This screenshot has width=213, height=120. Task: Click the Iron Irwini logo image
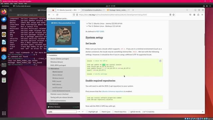[63, 36]
